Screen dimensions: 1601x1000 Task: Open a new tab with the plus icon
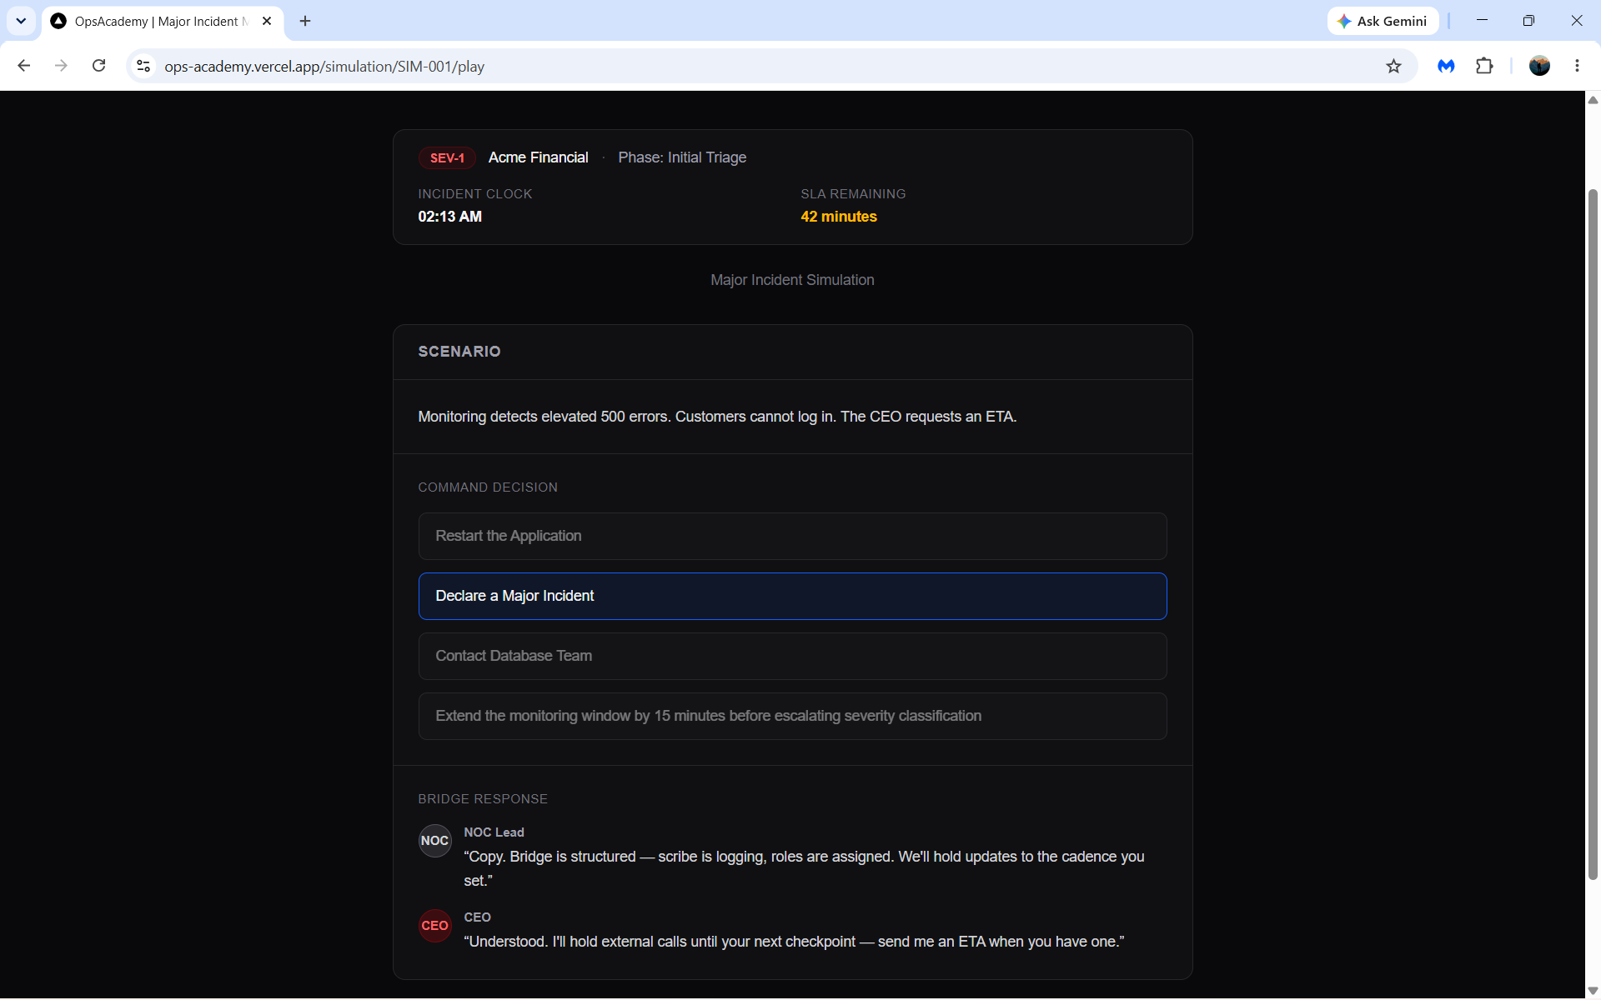tap(305, 21)
